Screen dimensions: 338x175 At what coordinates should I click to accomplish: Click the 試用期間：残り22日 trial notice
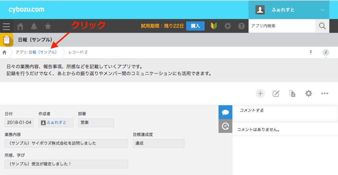pyautogui.click(x=162, y=26)
